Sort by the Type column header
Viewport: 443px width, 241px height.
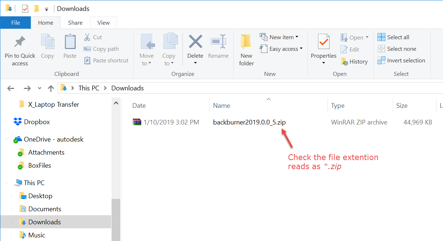pyautogui.click(x=338, y=106)
